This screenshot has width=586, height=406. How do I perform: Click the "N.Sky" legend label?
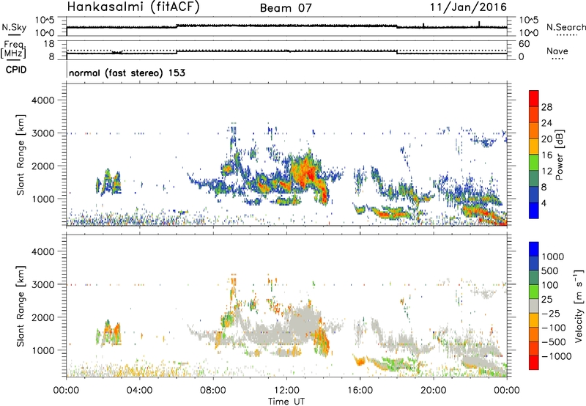click(14, 27)
